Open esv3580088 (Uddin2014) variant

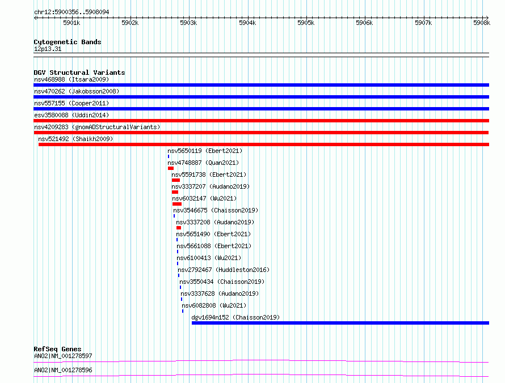point(71,115)
